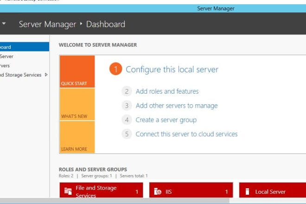
Task: Click Add roles and features link
Action: coord(167,91)
